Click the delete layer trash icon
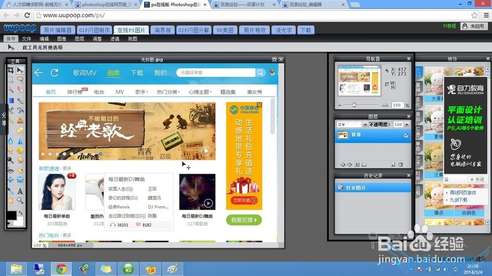The height and width of the screenshot is (276, 492). click(400, 164)
